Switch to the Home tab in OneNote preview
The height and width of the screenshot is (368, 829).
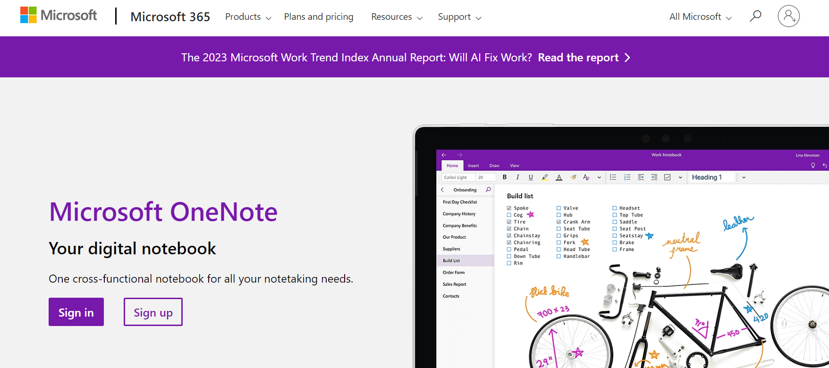452,166
